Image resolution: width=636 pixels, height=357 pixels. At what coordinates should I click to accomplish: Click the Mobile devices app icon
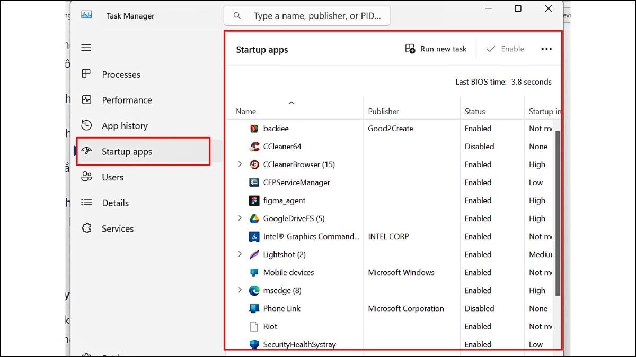click(x=254, y=272)
